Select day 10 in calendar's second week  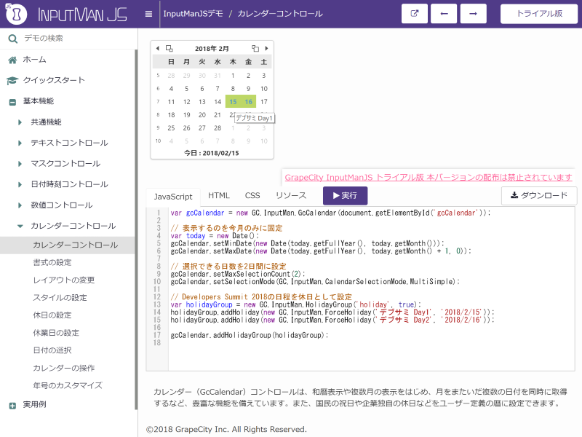[x=264, y=88]
